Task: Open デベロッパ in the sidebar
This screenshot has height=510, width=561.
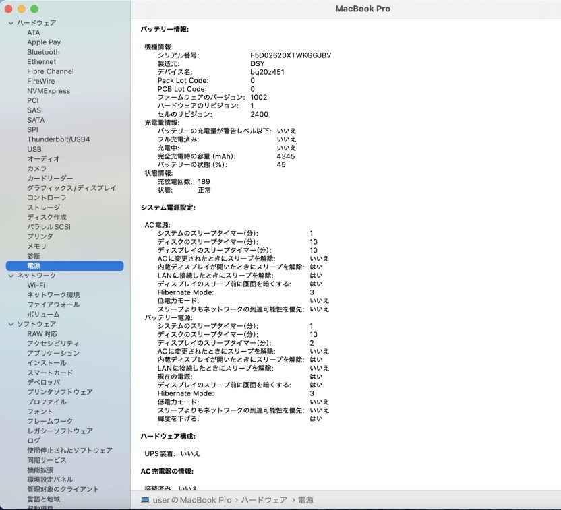Action: click(44, 382)
